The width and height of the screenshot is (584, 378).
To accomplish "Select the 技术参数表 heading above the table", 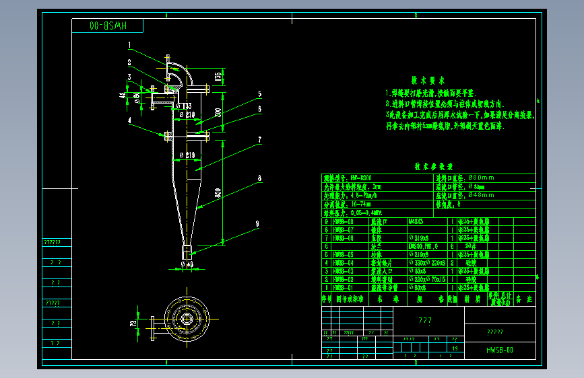I will click(x=434, y=166).
